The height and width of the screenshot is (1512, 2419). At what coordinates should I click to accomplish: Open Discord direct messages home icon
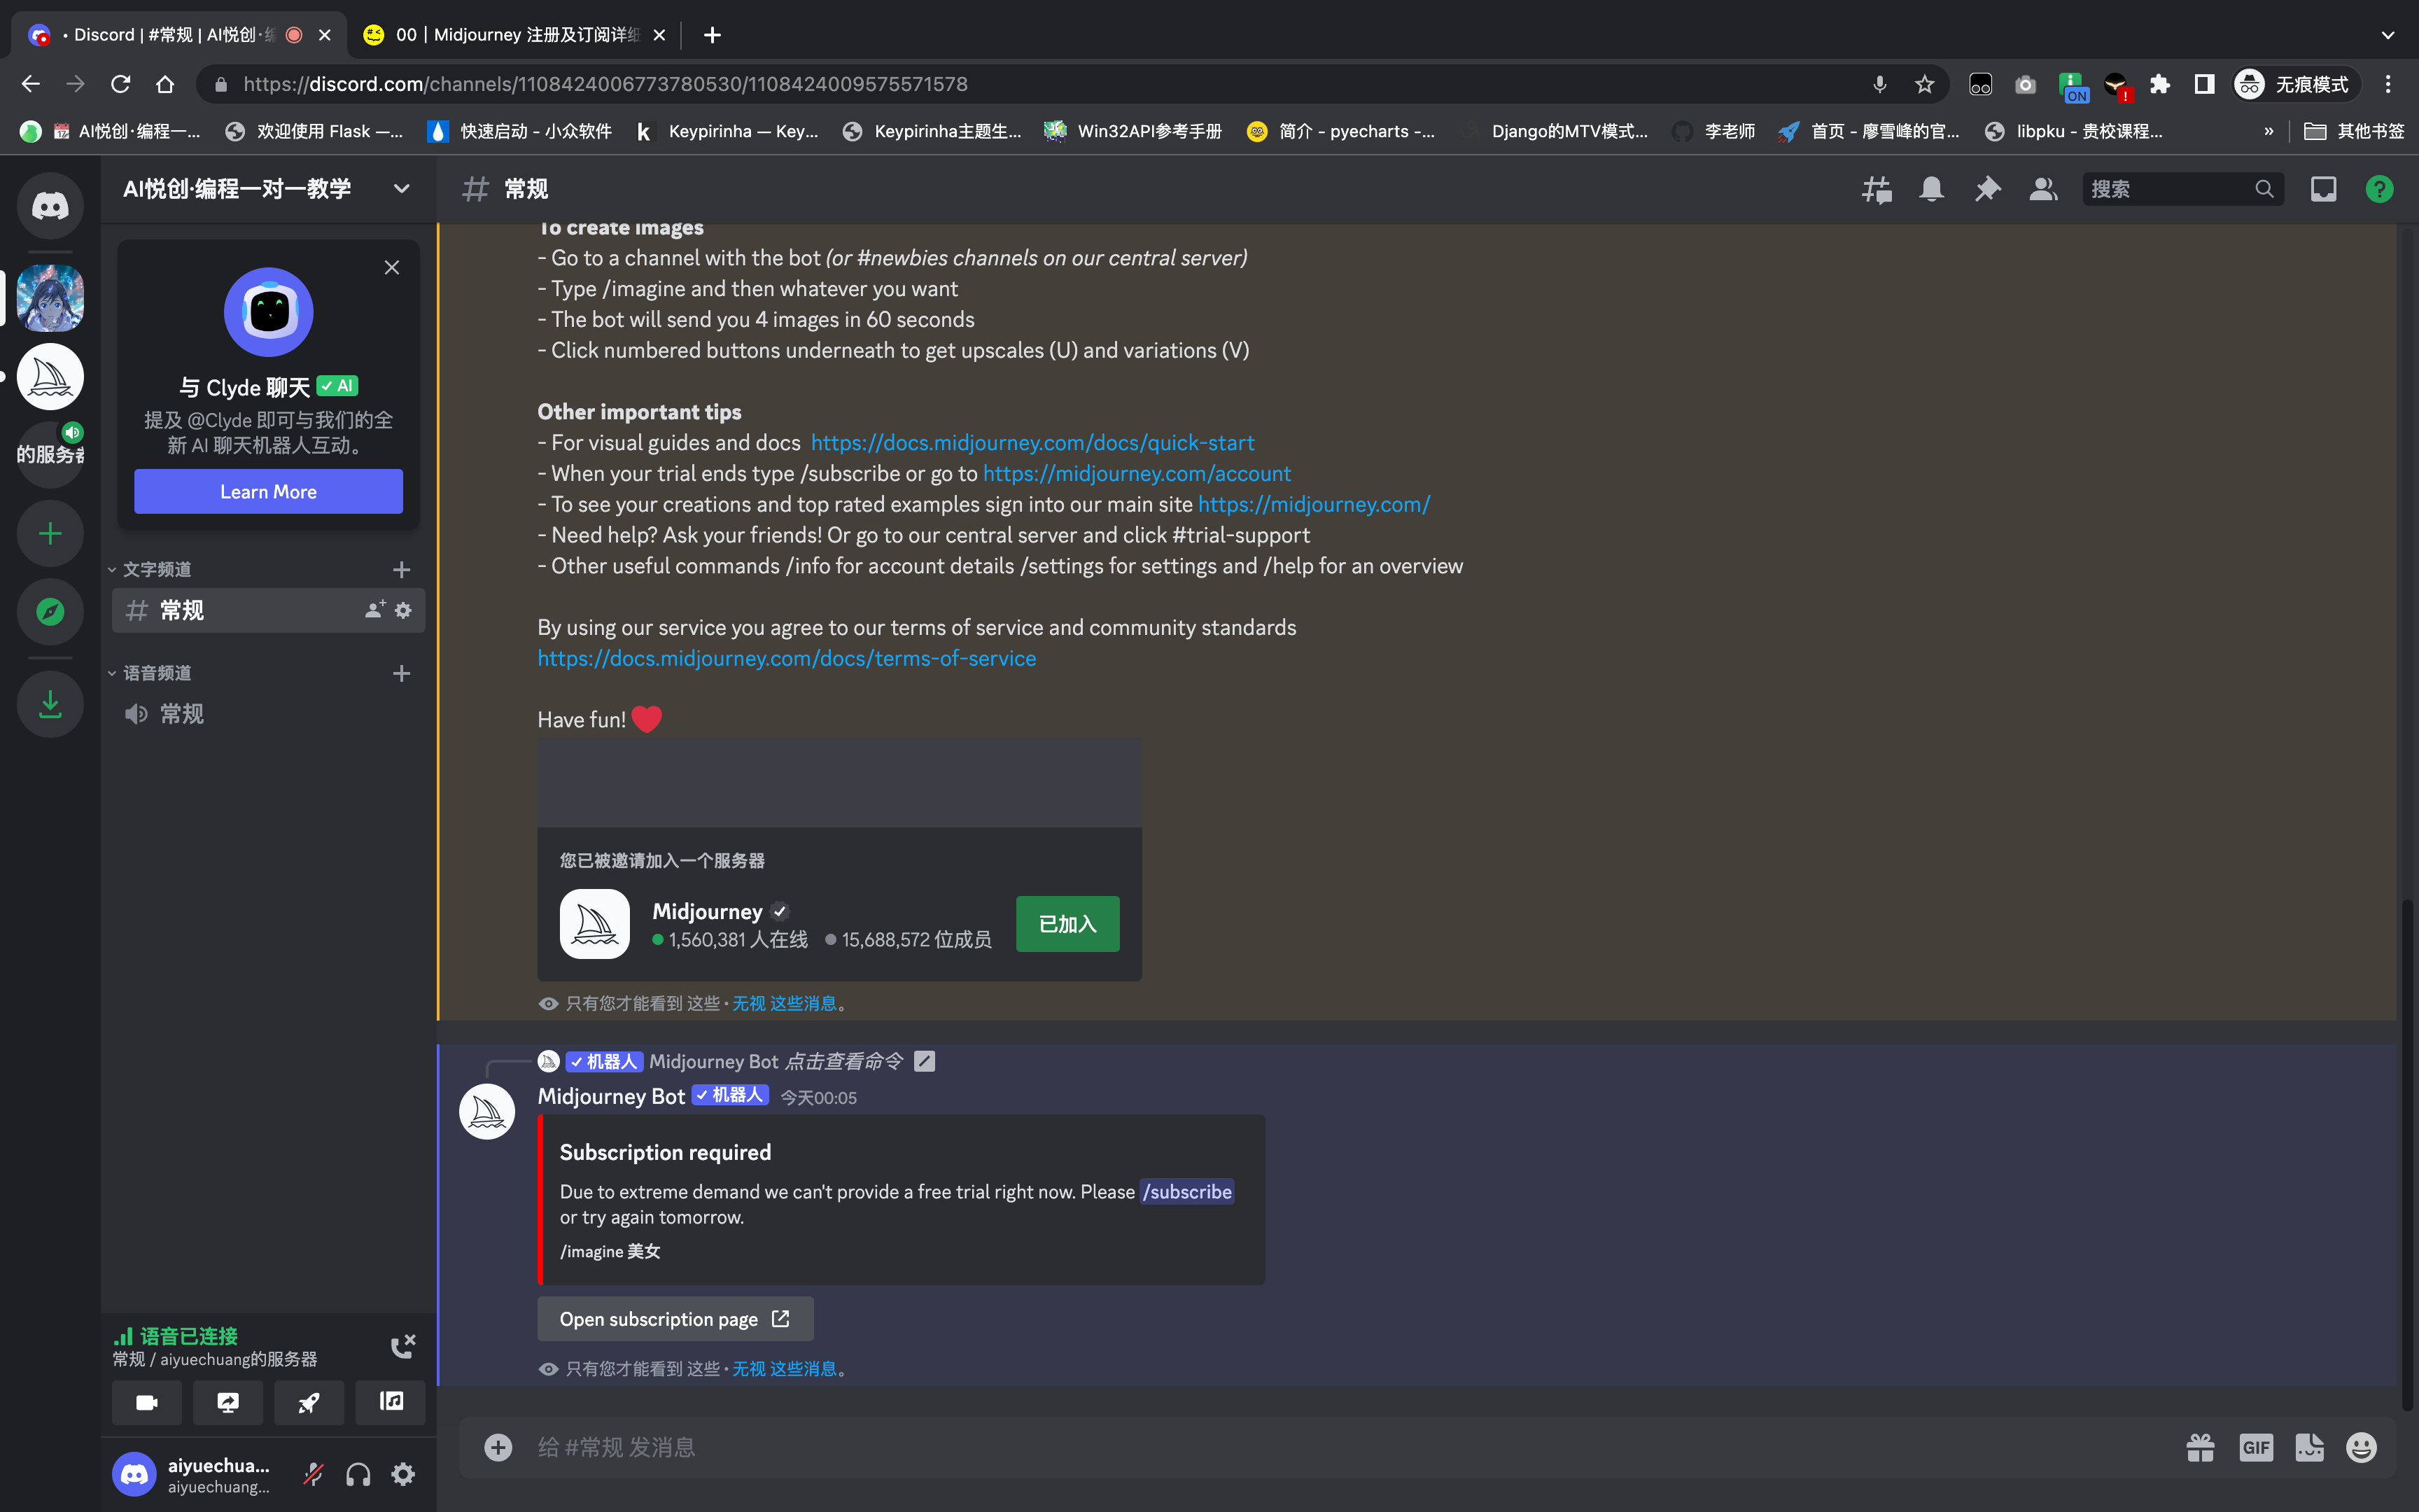(x=50, y=206)
